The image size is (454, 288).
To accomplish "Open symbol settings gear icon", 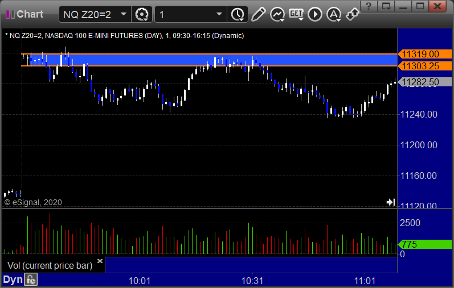I will point(142,14).
